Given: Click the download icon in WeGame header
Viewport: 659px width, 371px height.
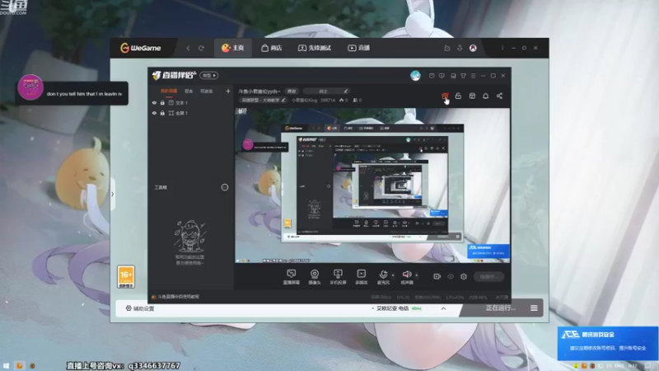Looking at the screenshot, I should pyautogui.click(x=460, y=48).
